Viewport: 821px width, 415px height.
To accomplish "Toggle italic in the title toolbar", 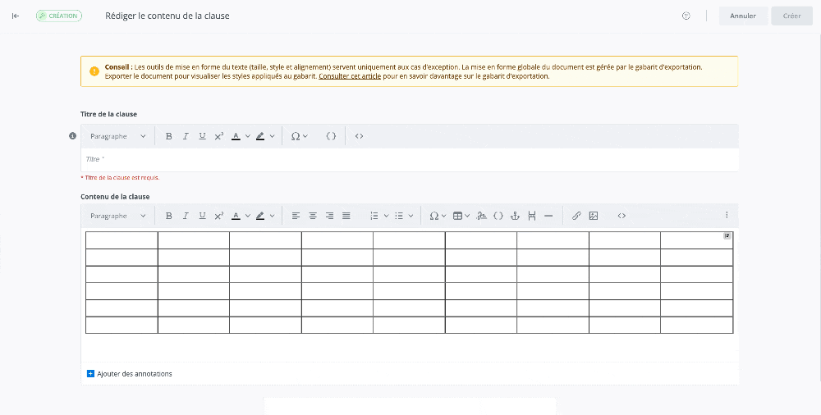I will [x=186, y=136].
